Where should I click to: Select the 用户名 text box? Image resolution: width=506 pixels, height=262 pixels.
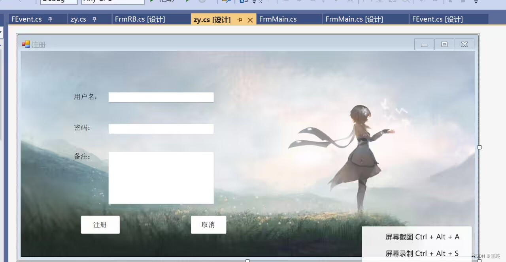pyautogui.click(x=161, y=97)
